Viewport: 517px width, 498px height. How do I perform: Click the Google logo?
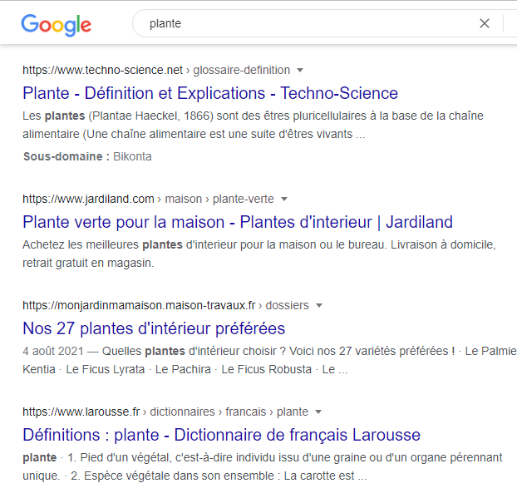[x=56, y=25]
